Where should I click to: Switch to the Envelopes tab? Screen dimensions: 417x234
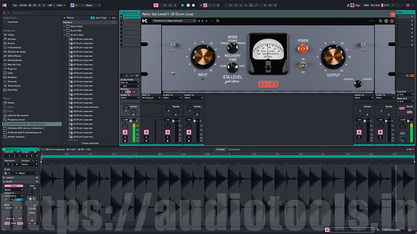point(234,149)
